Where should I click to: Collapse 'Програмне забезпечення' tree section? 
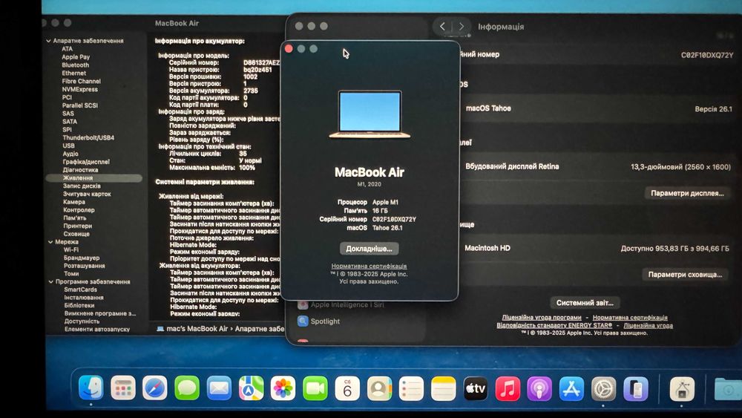click(x=50, y=281)
